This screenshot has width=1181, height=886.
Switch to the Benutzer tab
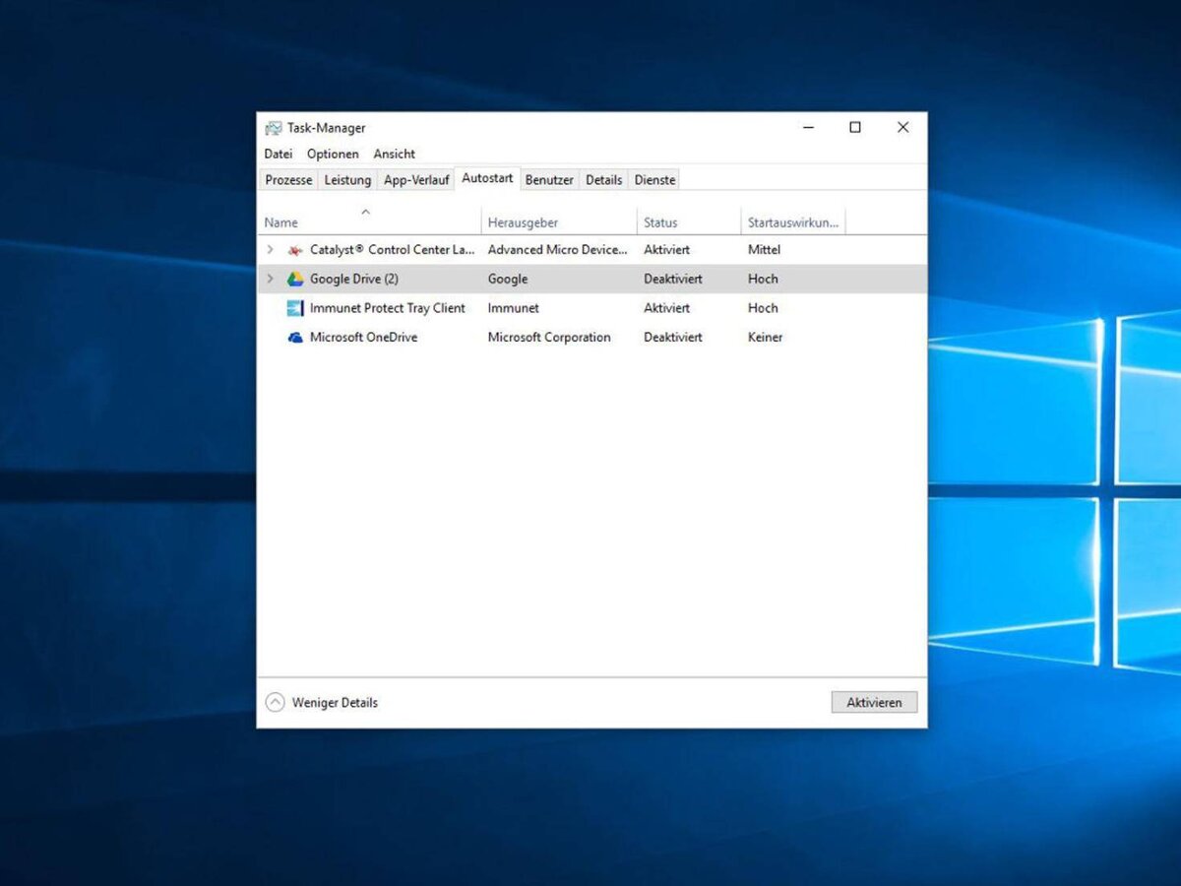(549, 180)
